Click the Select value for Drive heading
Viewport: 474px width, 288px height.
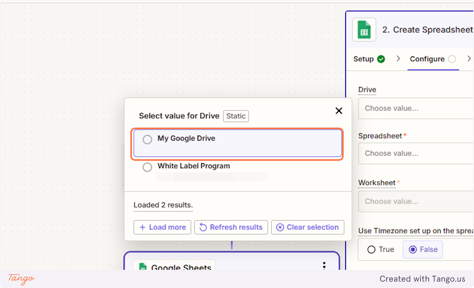(179, 116)
